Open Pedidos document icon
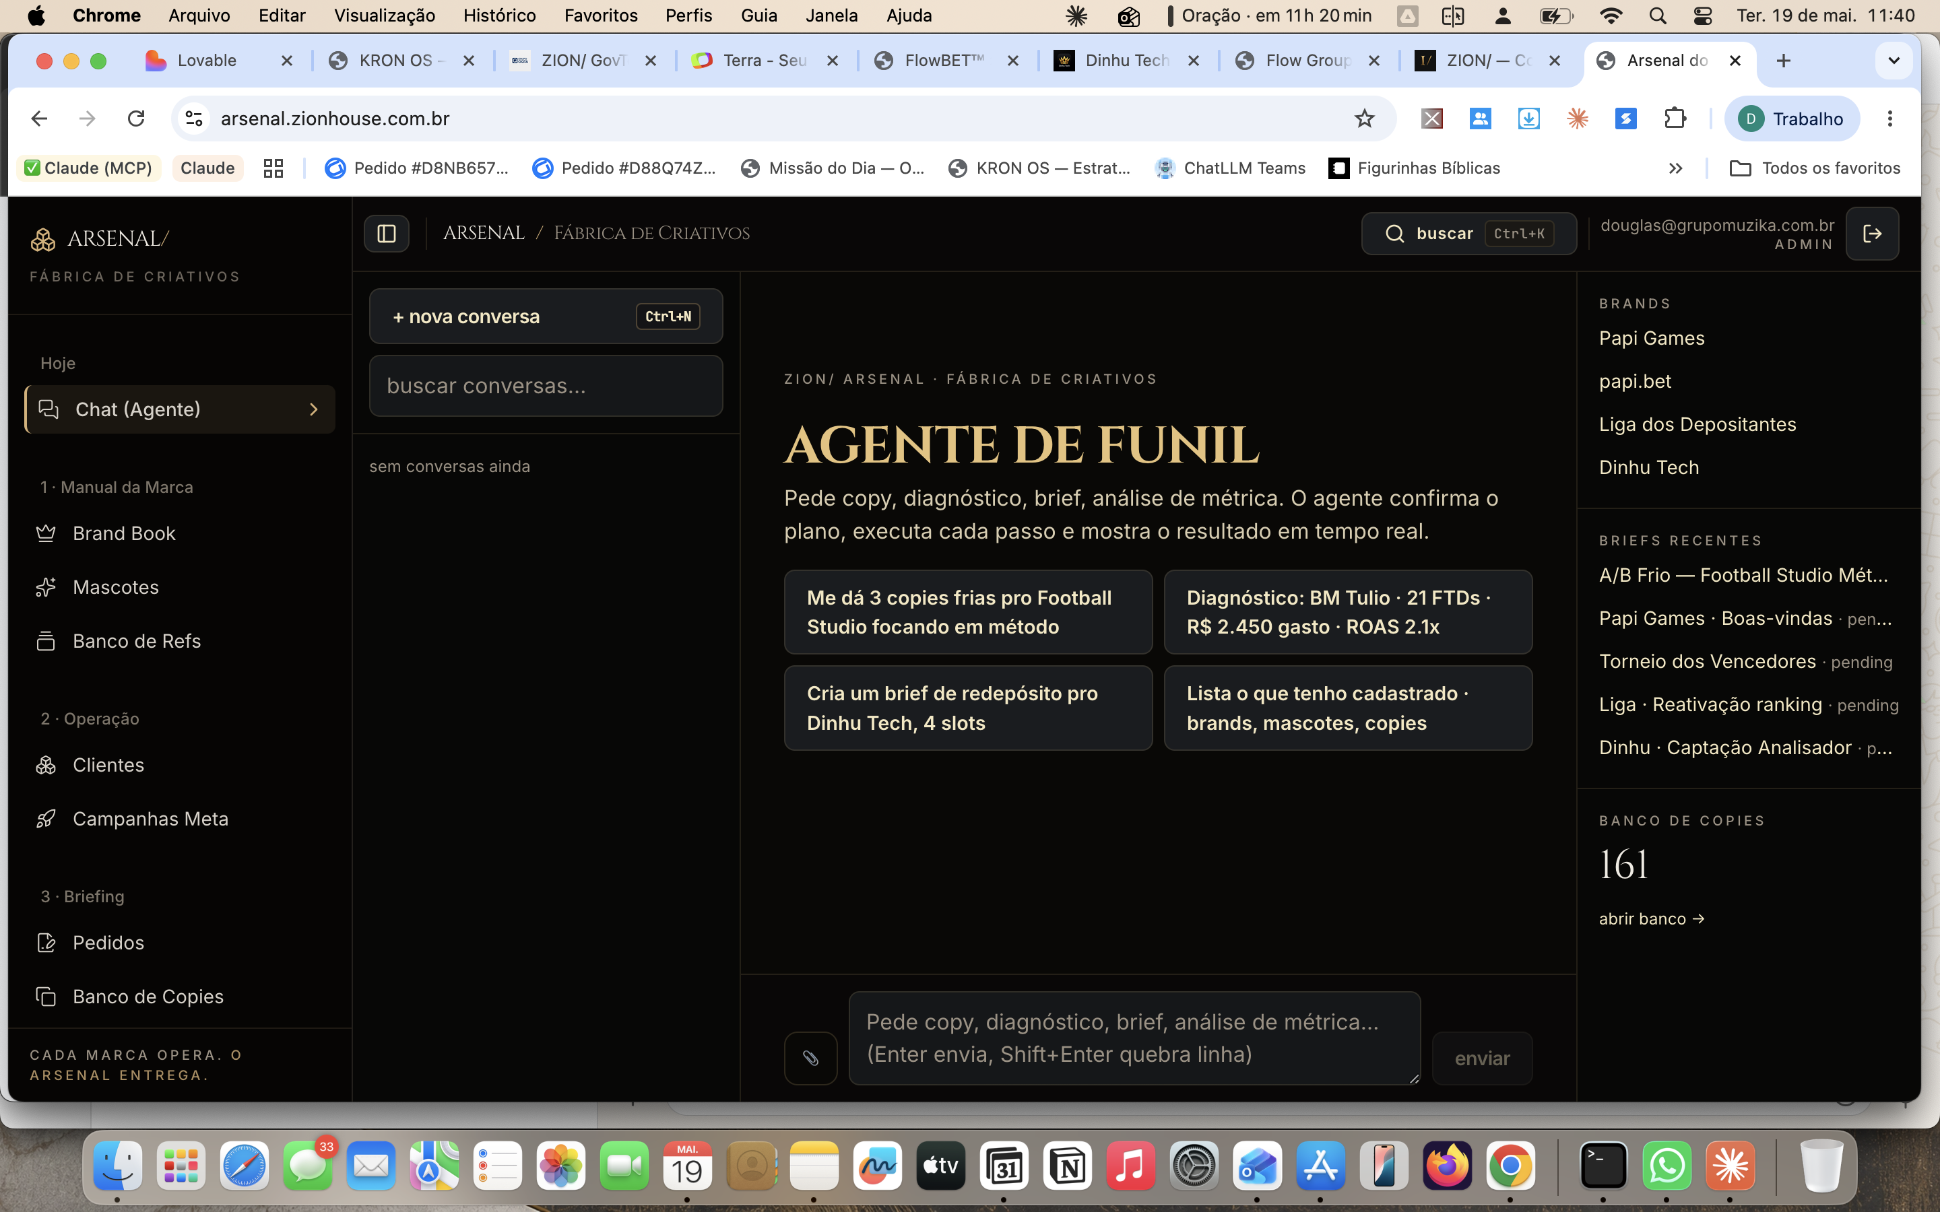The width and height of the screenshot is (1940, 1212). pos(46,943)
